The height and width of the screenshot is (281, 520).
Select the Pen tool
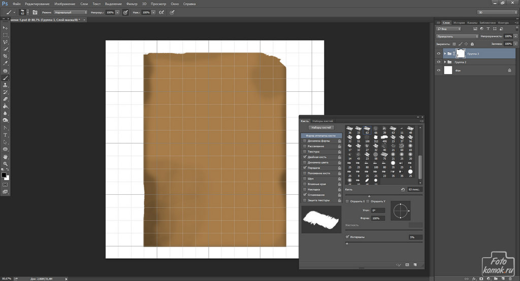(5, 128)
